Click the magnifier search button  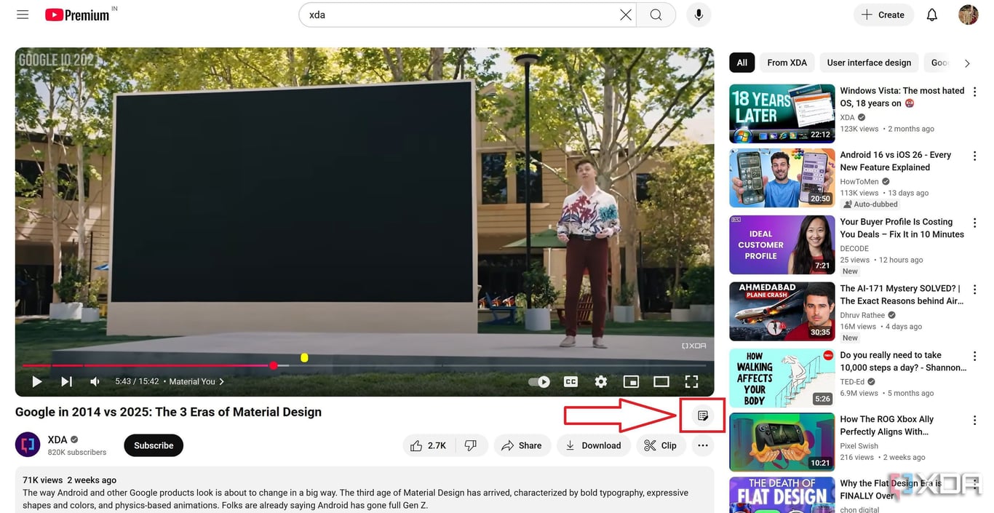[656, 15]
